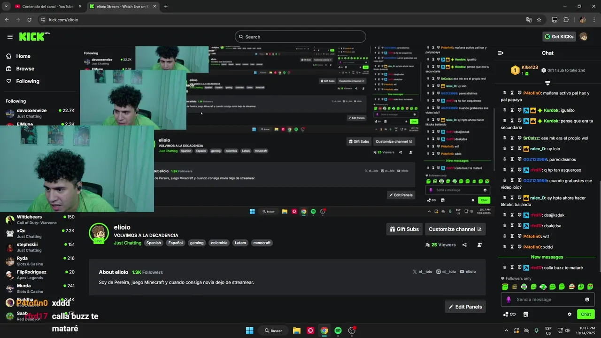This screenshot has width=601, height=338.
Task: Open the emoji picker in message box
Action: point(587,300)
